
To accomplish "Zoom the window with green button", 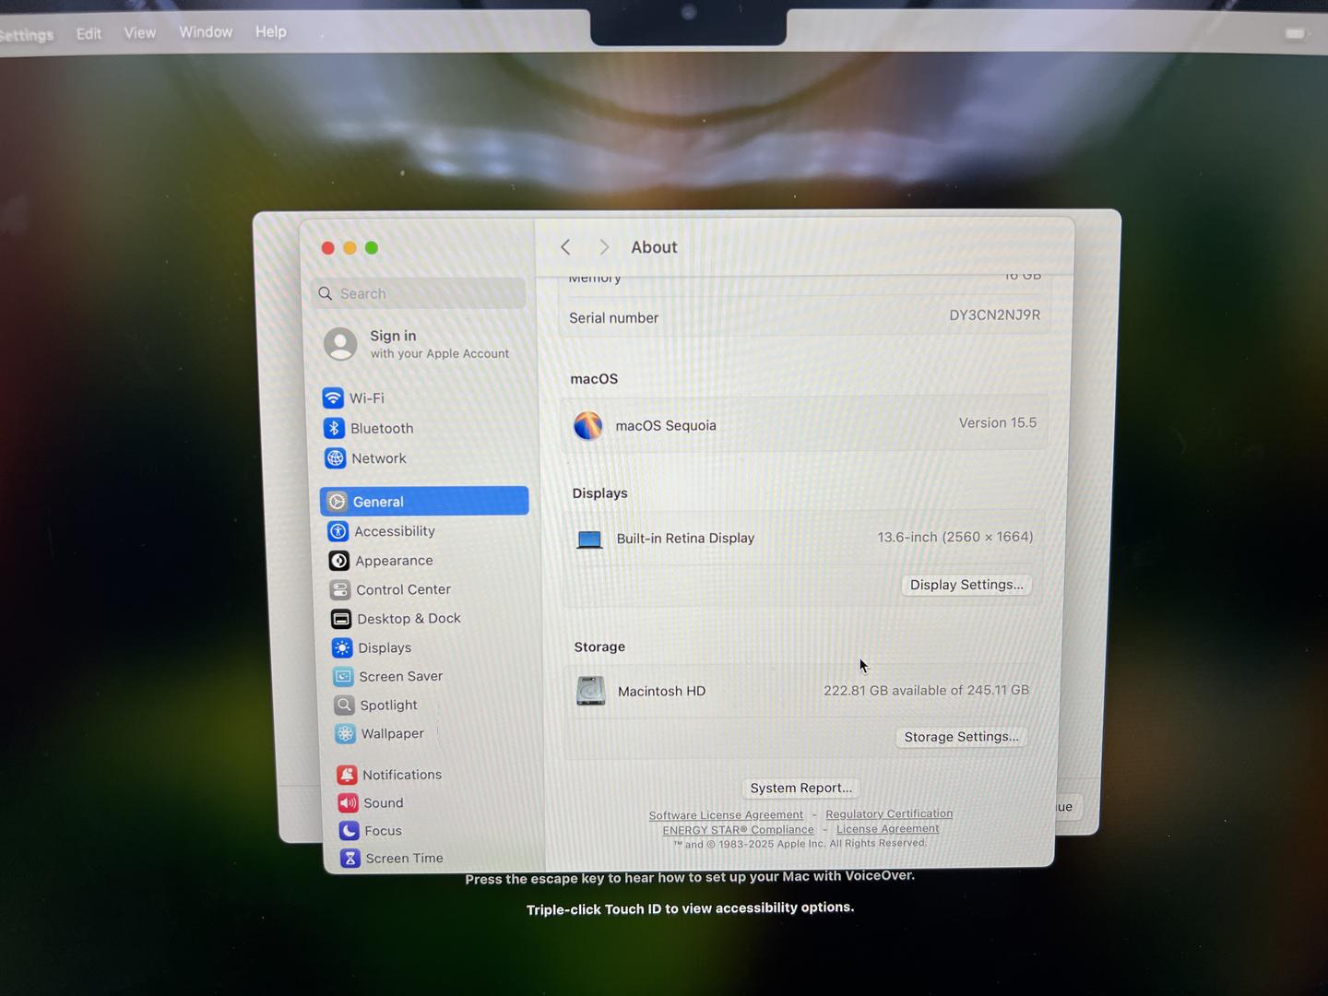I will pos(372,247).
